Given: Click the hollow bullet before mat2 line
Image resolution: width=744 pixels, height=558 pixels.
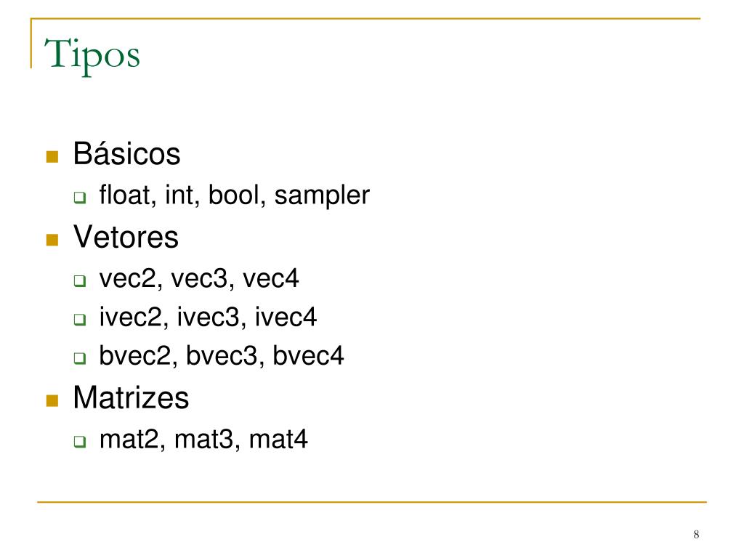Looking at the screenshot, I should (80, 441).
